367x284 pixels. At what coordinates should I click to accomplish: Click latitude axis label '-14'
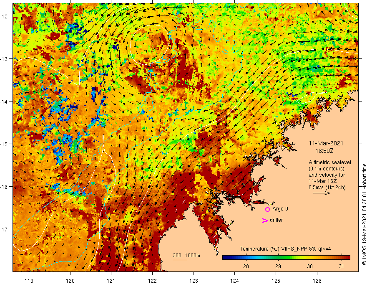tap(4, 101)
